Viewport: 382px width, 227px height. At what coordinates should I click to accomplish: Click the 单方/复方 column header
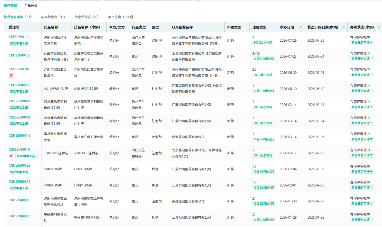point(117,27)
